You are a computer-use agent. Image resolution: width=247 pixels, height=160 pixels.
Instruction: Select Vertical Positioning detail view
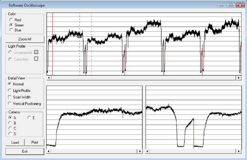click(x=9, y=103)
